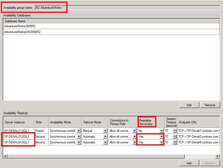
Task: Open Connections in Primary Role dropdown for SP-DENALI3\SQL1
Action: pos(134,137)
